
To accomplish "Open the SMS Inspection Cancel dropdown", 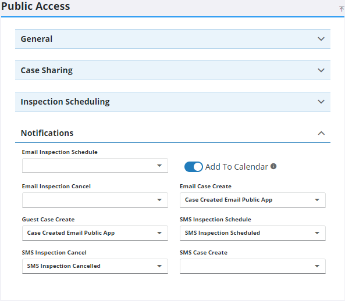I will [x=95, y=266].
